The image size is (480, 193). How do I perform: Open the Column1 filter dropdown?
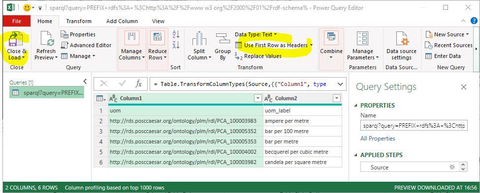tap(258, 98)
